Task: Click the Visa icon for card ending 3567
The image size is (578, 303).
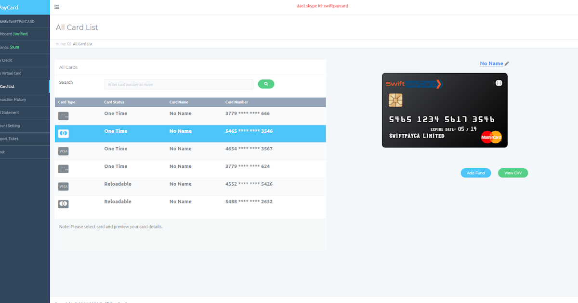Action: point(63,151)
